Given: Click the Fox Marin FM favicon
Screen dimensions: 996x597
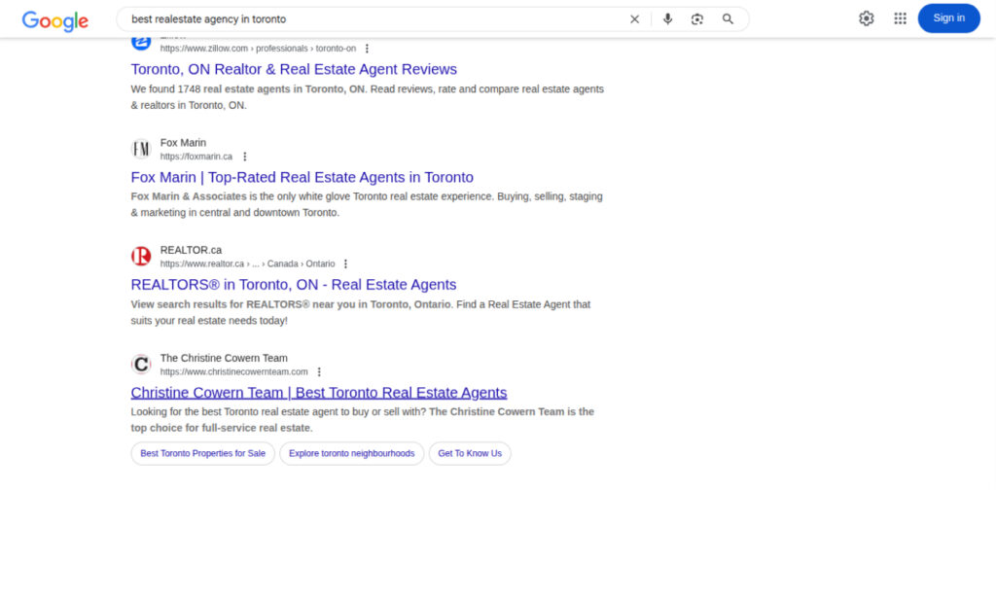Looking at the screenshot, I should click(141, 150).
